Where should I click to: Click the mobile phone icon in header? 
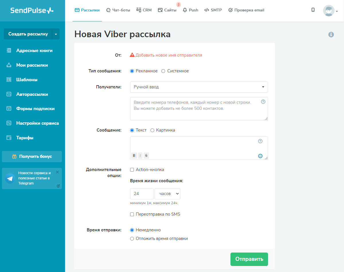(313, 10)
